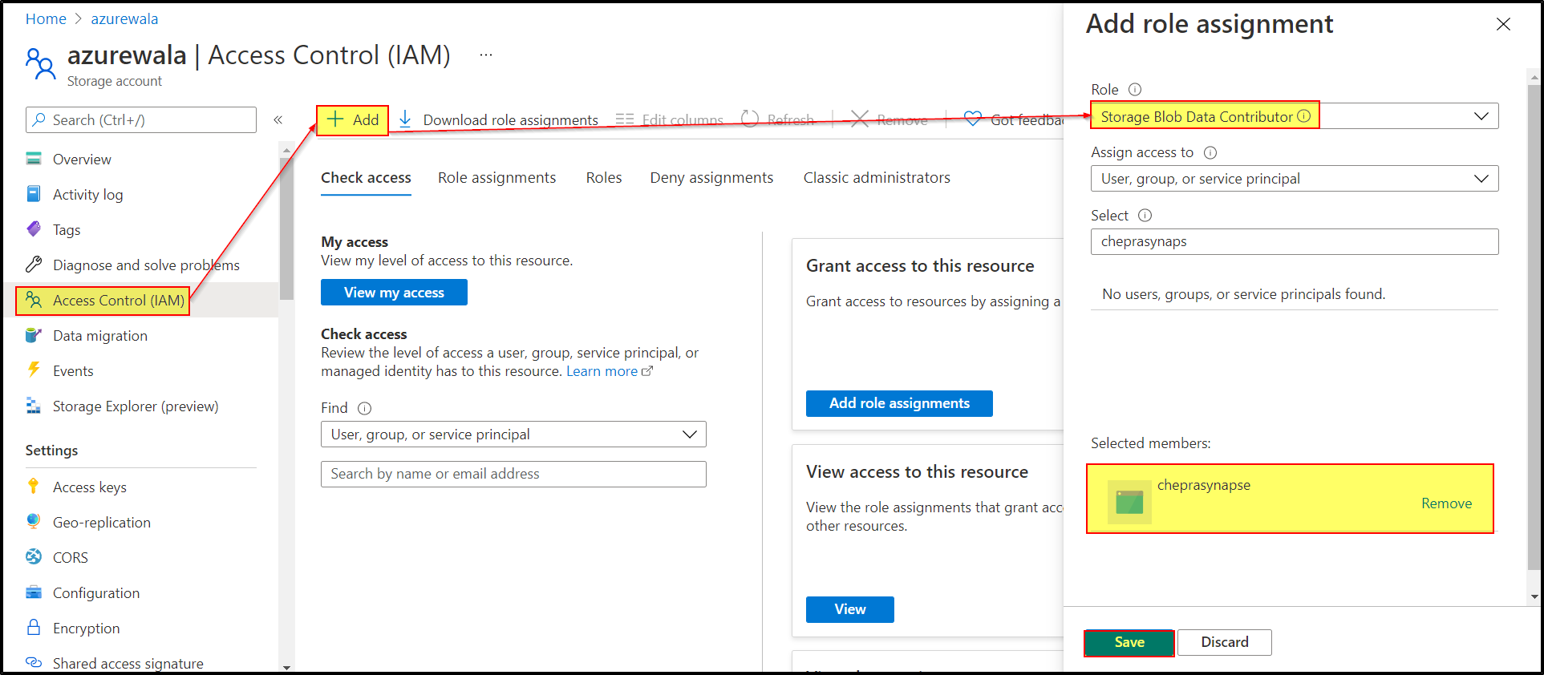Open the ellipsis more options next to page title
The width and height of the screenshot is (1544, 675).
pos(486,55)
